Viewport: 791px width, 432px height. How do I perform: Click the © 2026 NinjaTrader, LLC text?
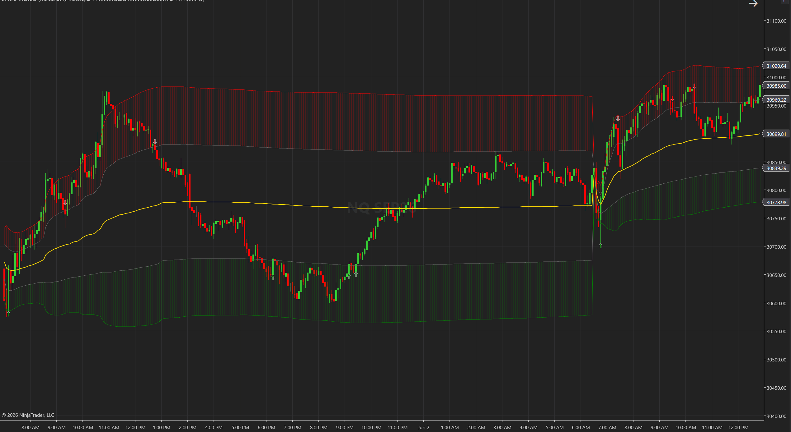pos(28,415)
